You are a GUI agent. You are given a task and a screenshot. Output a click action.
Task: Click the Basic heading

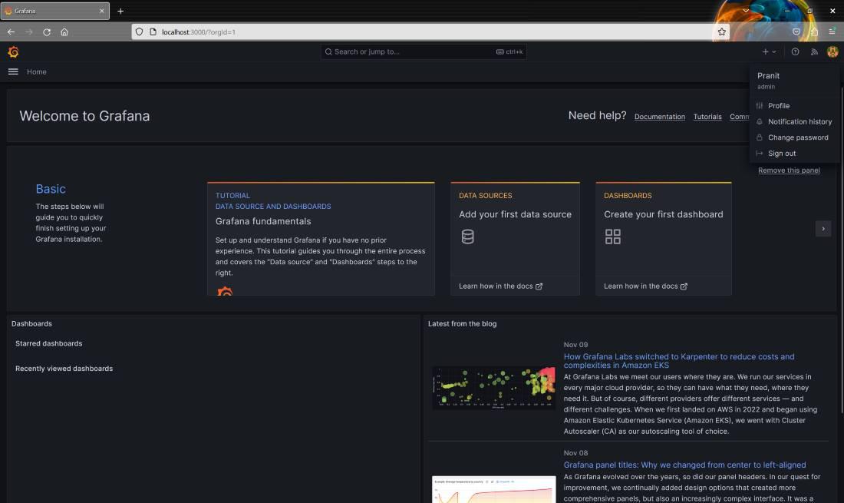point(51,189)
